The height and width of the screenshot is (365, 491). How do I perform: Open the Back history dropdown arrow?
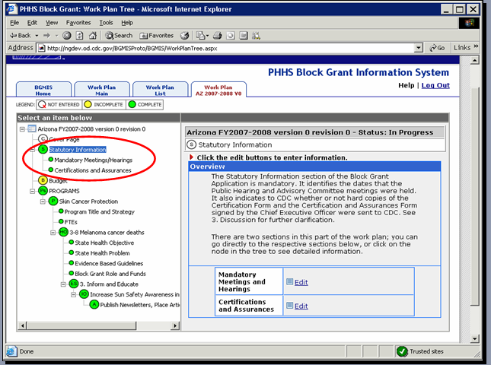pos(37,36)
